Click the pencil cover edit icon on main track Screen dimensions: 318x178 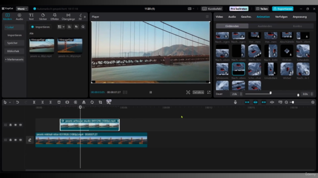coord(30,140)
